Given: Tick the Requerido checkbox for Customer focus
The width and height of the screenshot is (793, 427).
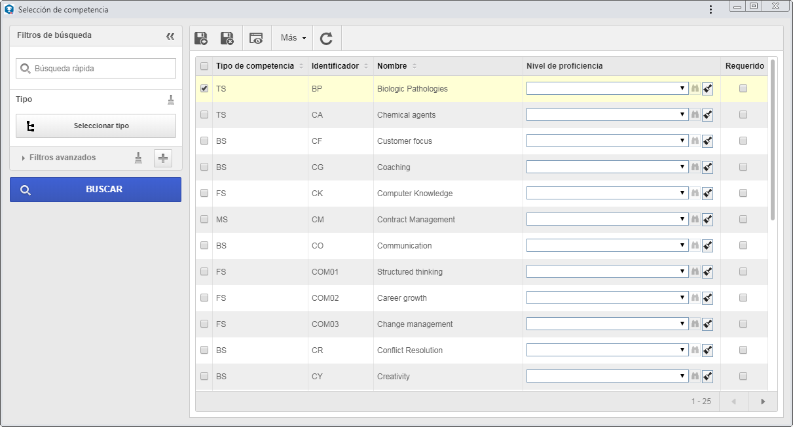Looking at the screenshot, I should pyautogui.click(x=743, y=141).
